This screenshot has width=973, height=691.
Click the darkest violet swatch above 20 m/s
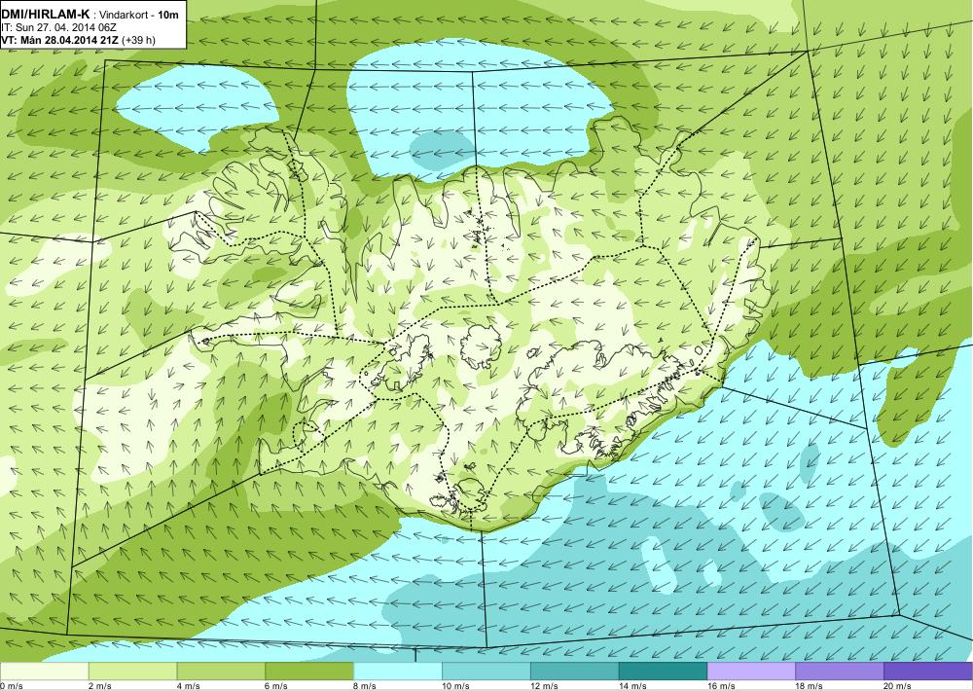click(928, 672)
